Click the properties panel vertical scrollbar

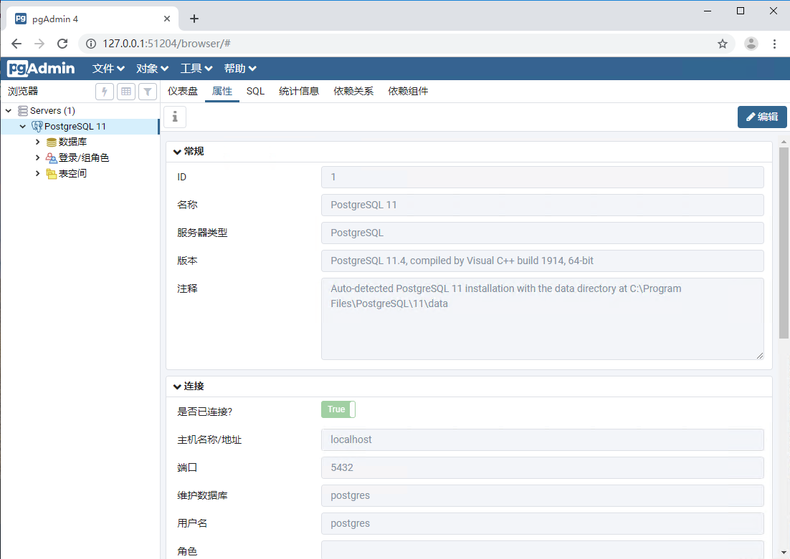784,243
